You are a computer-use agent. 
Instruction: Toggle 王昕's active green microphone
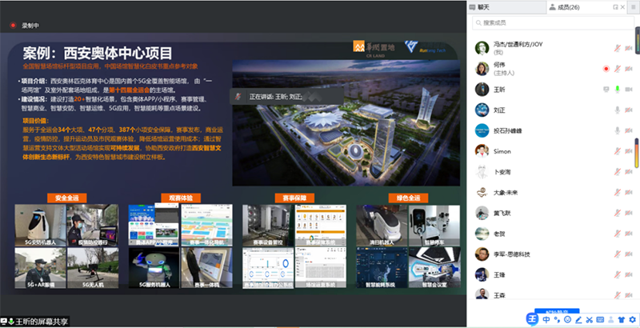618,90
